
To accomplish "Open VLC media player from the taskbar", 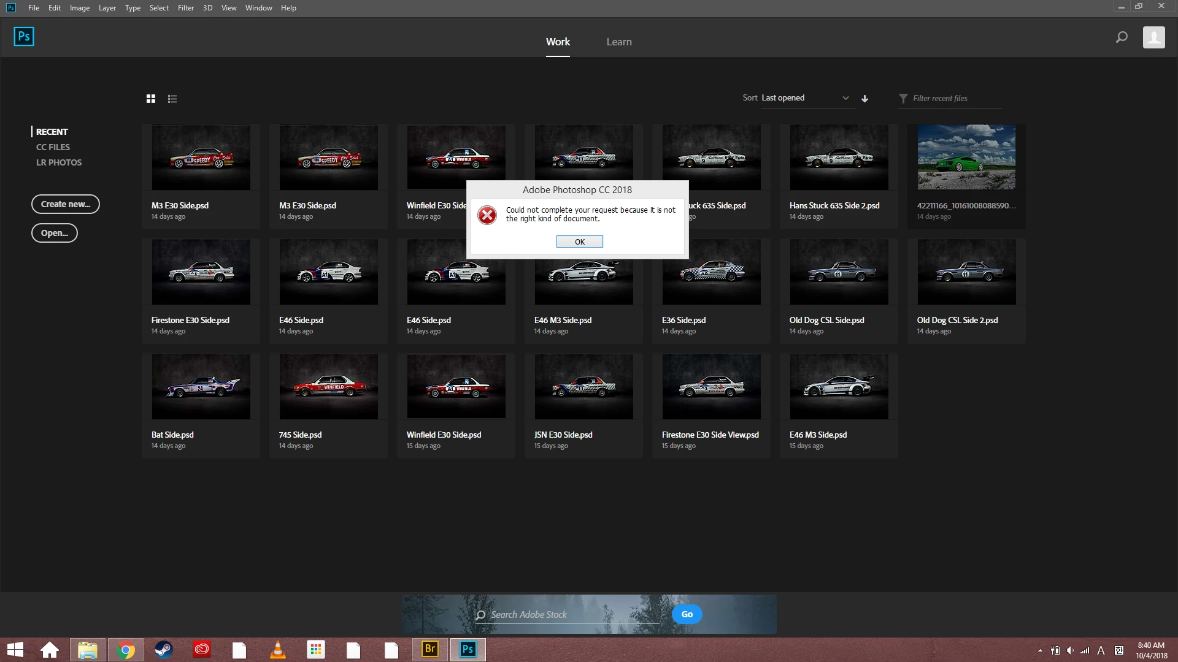I will 278,650.
